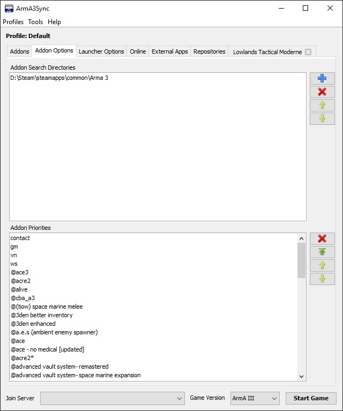Click the Addon Priorities scrollbar down arrow
This screenshot has width=343, height=411.
[x=301, y=377]
